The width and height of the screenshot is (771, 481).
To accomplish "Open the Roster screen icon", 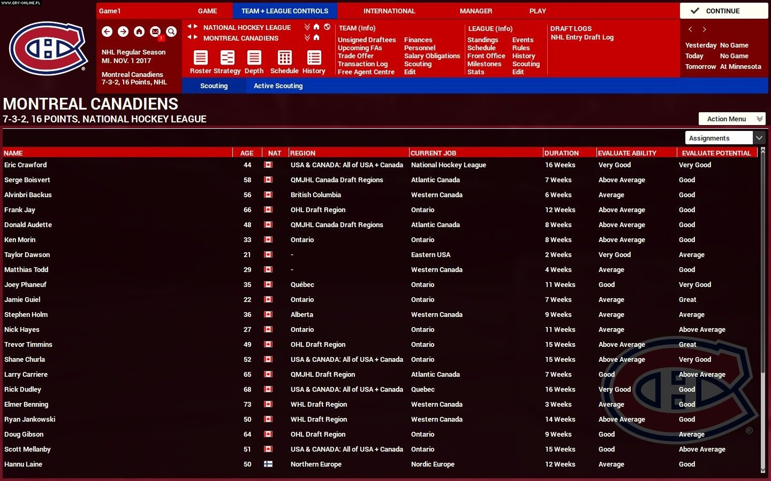I will coord(200,59).
